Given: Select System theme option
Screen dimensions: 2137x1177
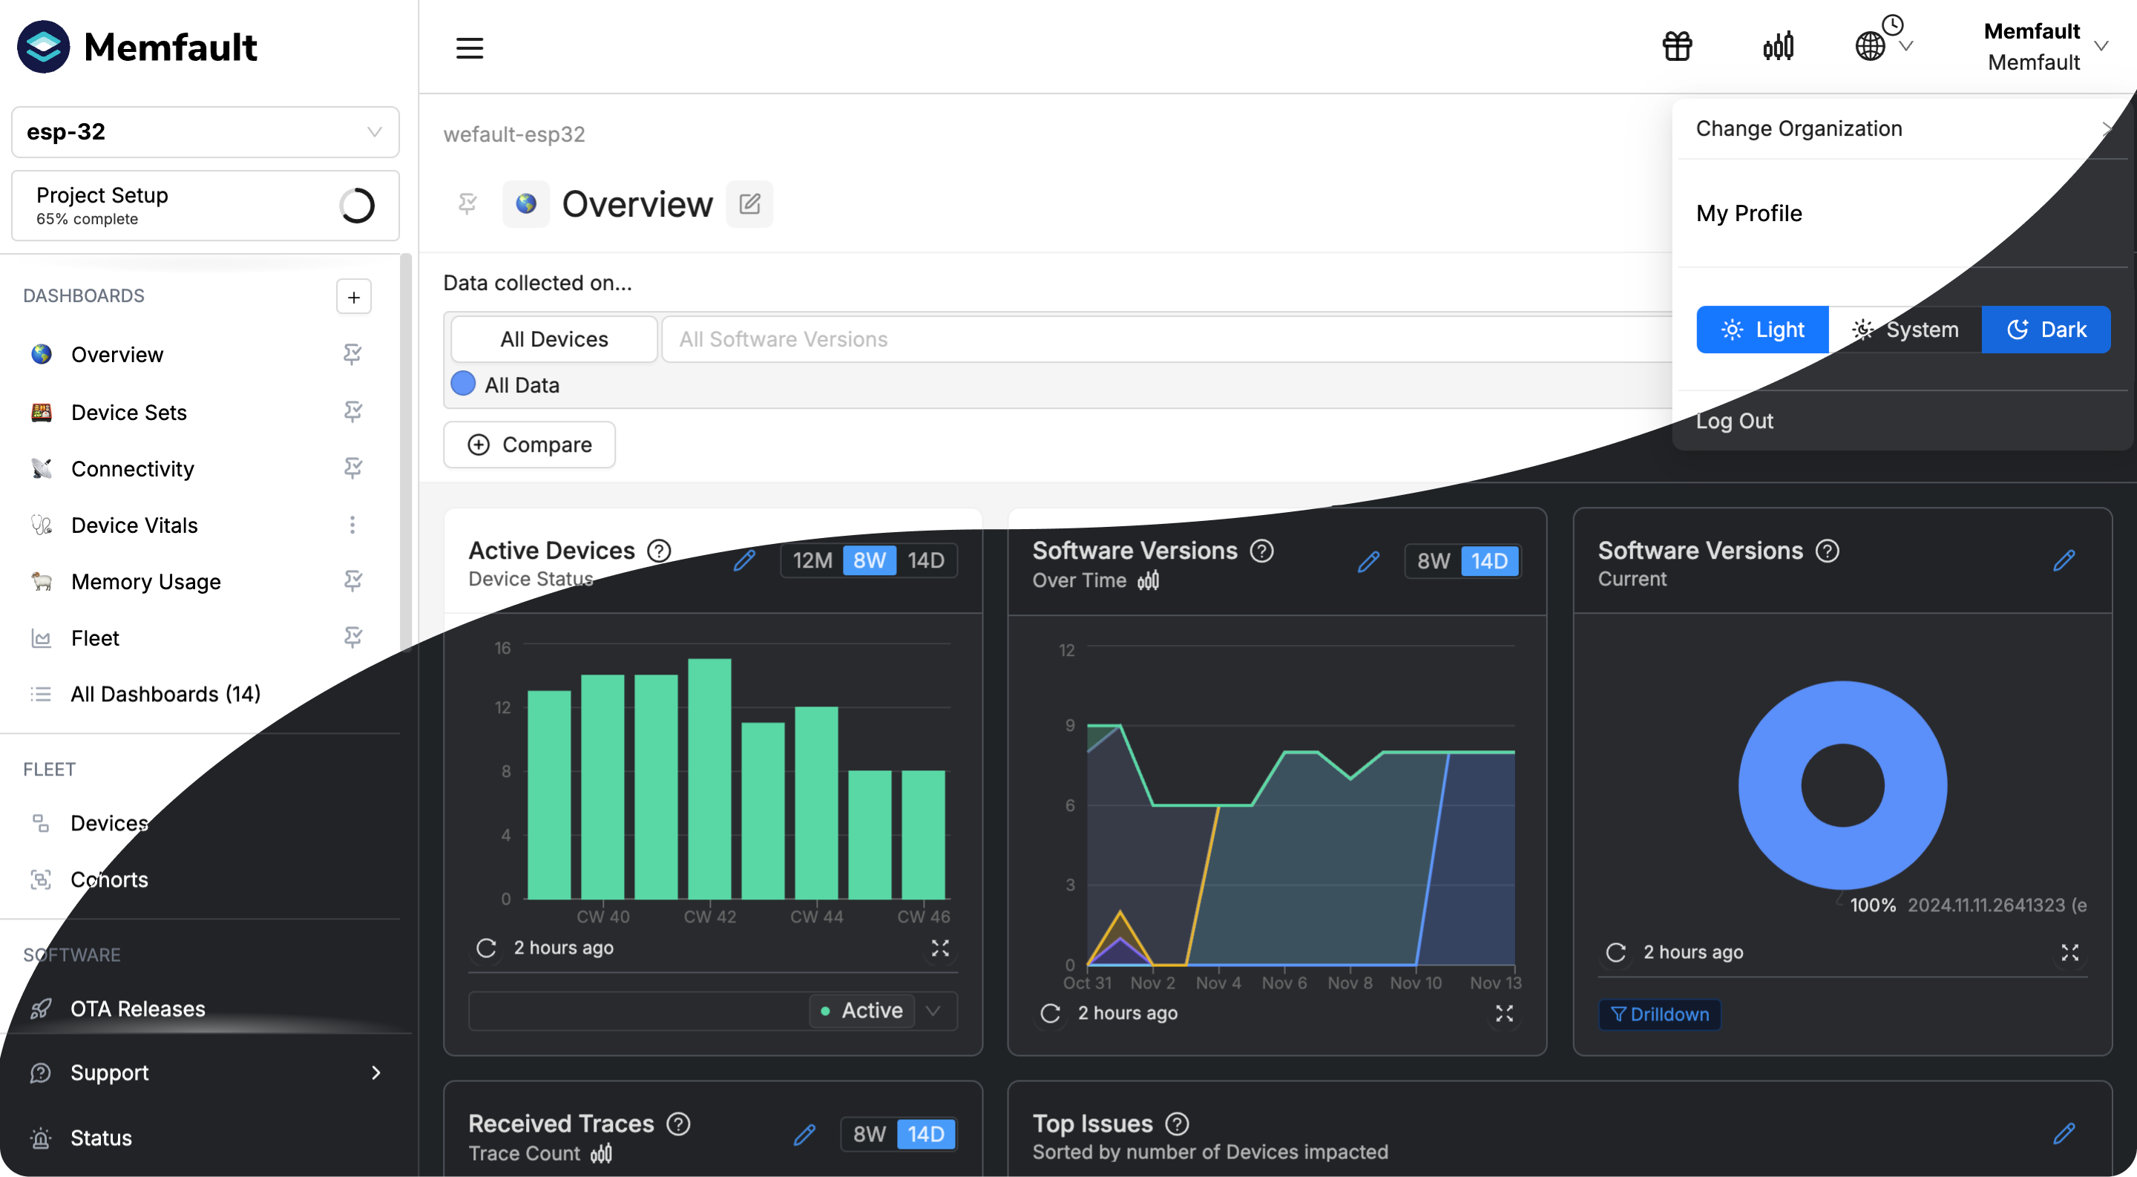Looking at the screenshot, I should click(1905, 330).
